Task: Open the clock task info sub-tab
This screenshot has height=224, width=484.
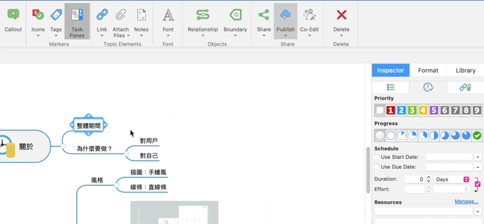Action: (428, 87)
